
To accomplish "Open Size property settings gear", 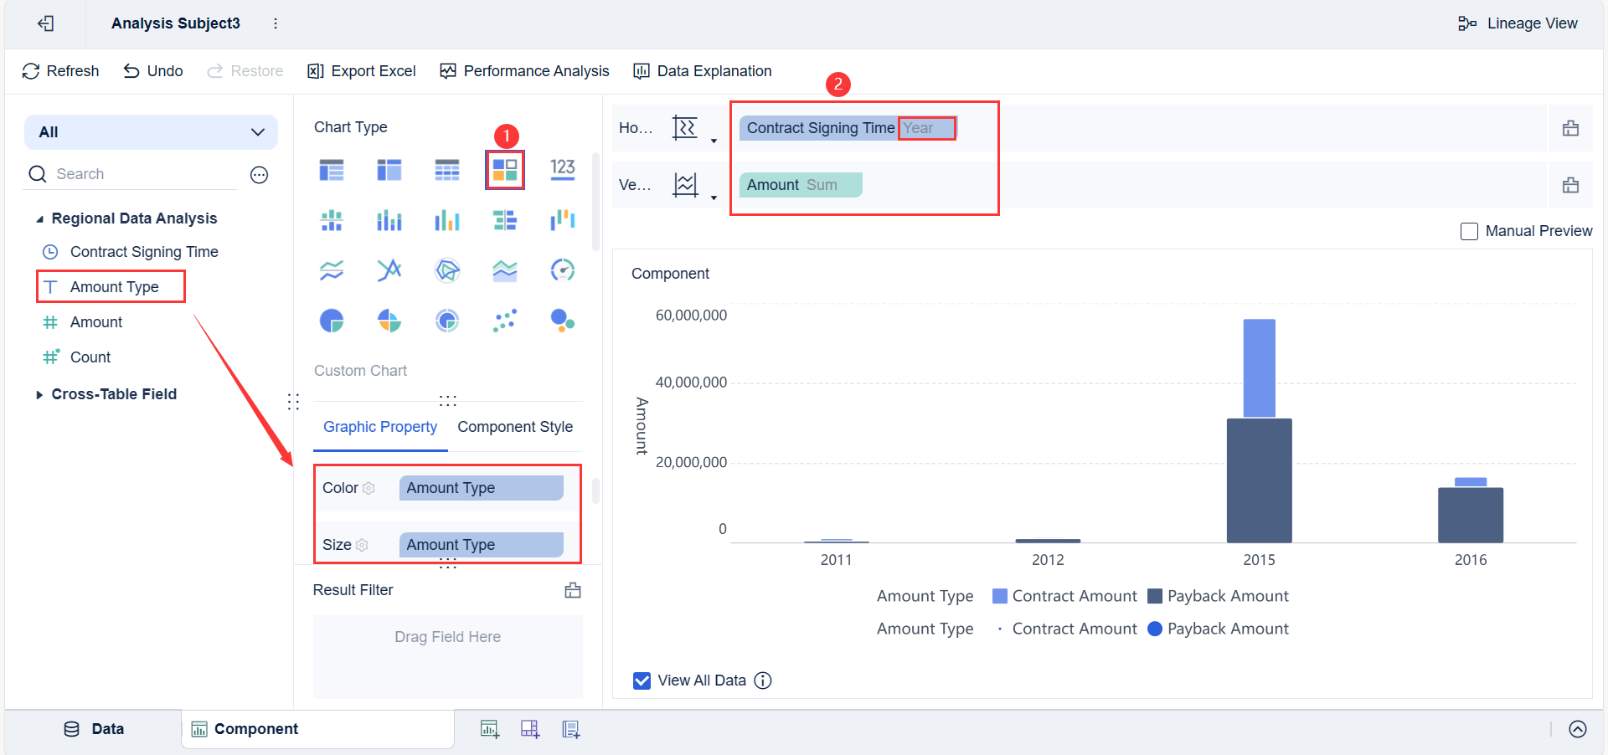I will 362,545.
